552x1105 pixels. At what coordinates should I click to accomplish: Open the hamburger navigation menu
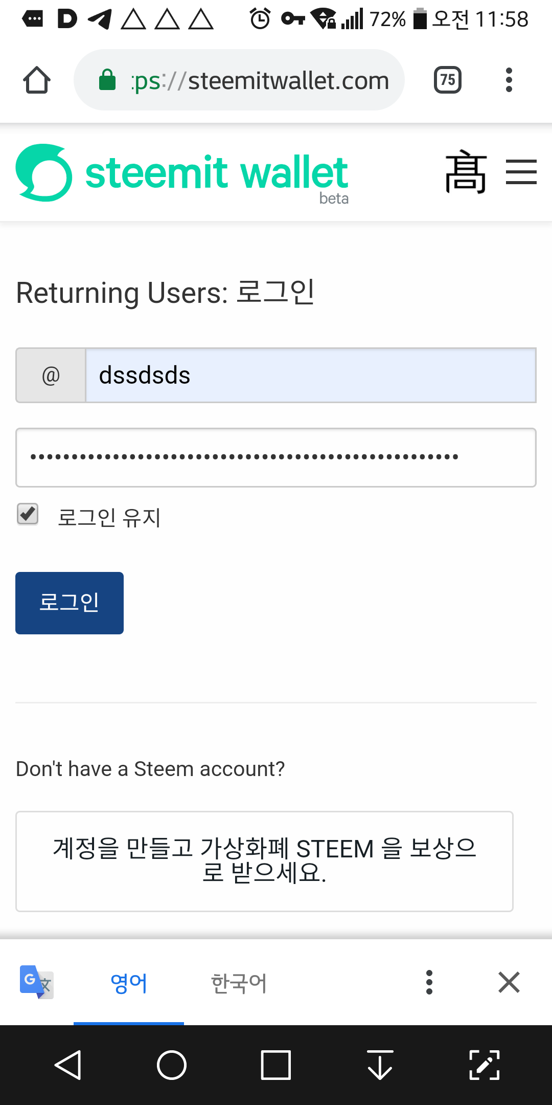pyautogui.click(x=521, y=172)
